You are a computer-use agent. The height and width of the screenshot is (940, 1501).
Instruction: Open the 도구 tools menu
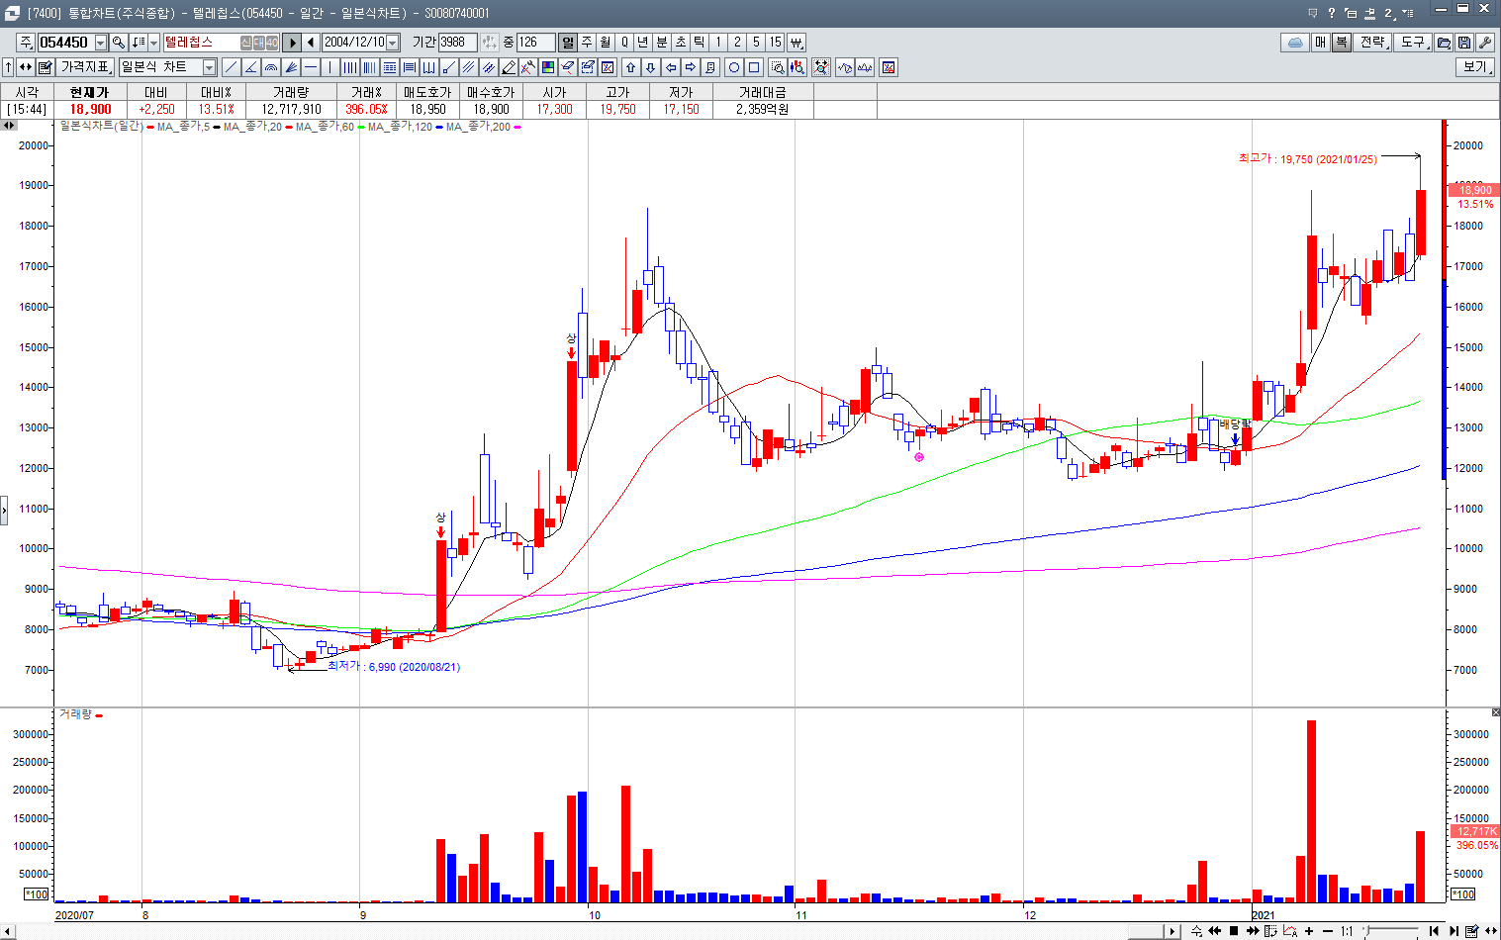click(1414, 43)
